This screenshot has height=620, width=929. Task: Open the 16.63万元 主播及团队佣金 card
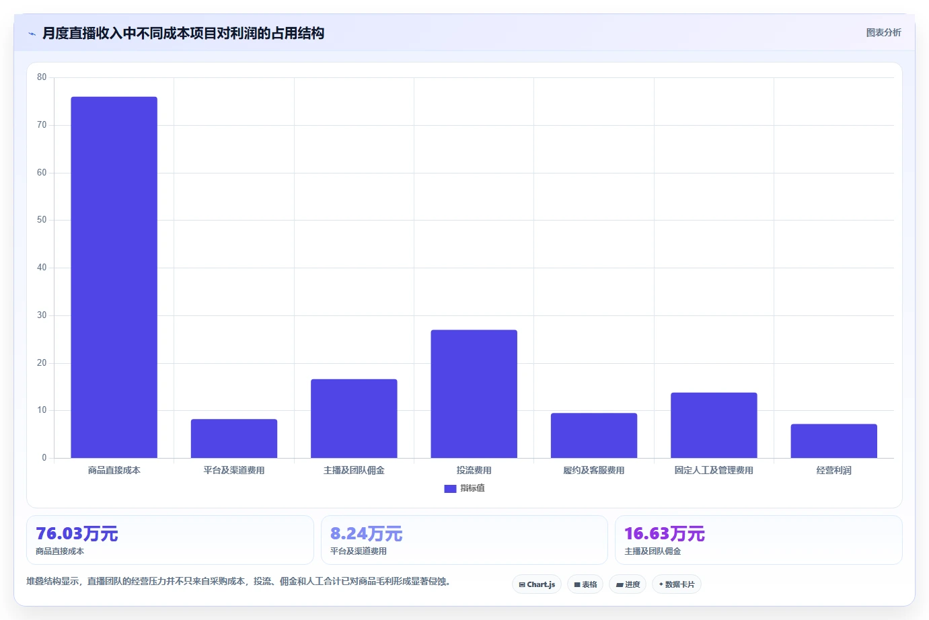[x=759, y=540]
